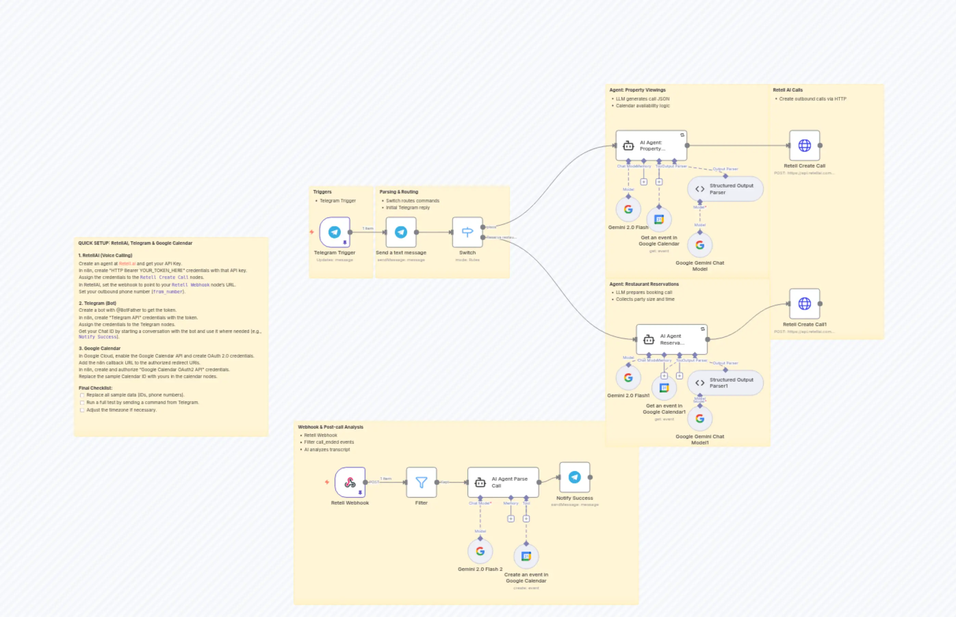Select the Send a text message node

tap(400, 231)
